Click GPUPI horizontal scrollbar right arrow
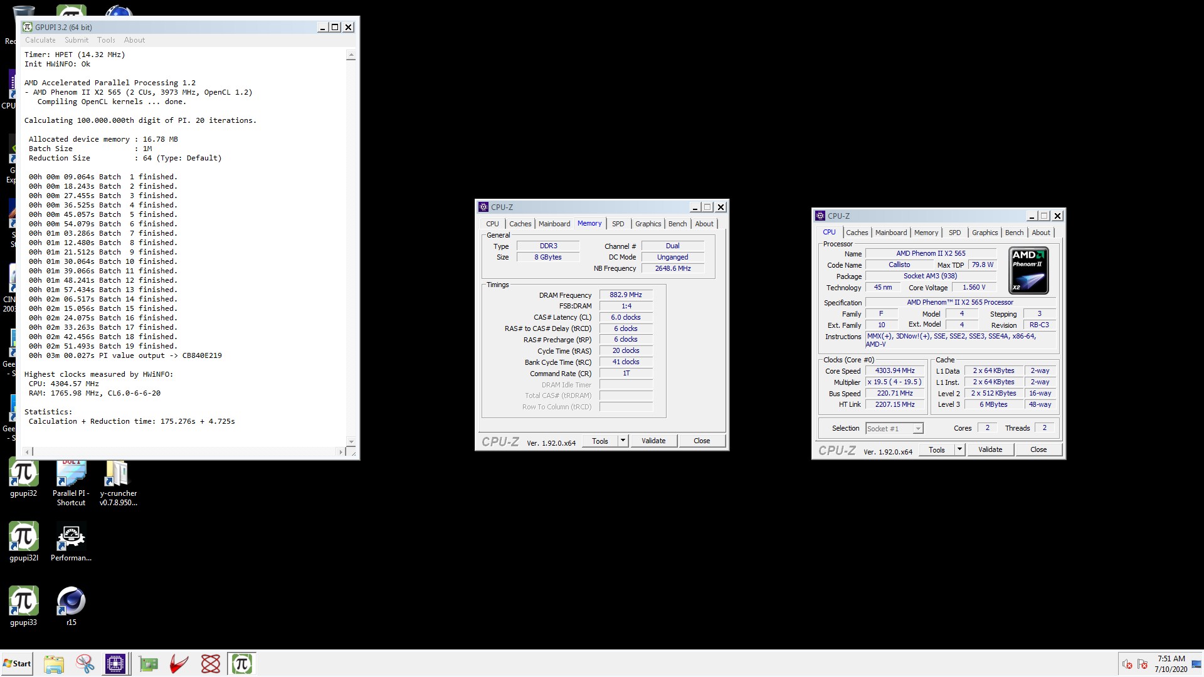This screenshot has height=677, width=1204. (341, 451)
